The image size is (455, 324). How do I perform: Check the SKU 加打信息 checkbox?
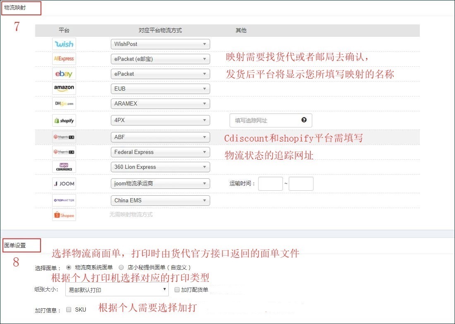69,310
